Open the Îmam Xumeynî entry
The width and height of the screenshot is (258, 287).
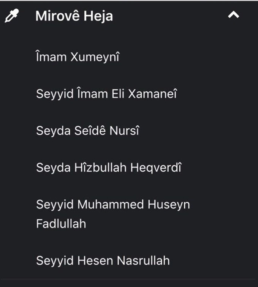pos(78,57)
